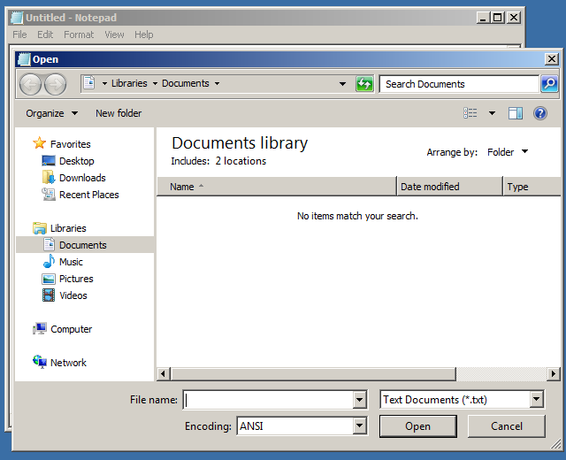Click the Downloads folder icon
This screenshot has height=460, width=566.
pyautogui.click(x=49, y=177)
